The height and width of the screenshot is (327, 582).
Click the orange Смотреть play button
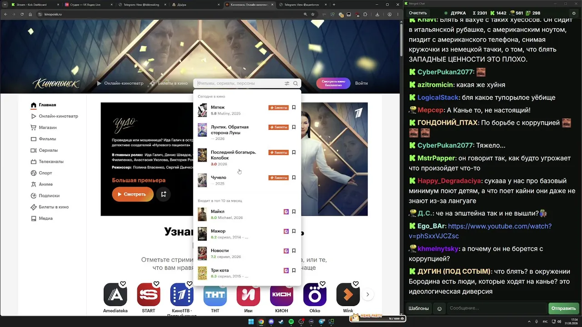(x=133, y=194)
